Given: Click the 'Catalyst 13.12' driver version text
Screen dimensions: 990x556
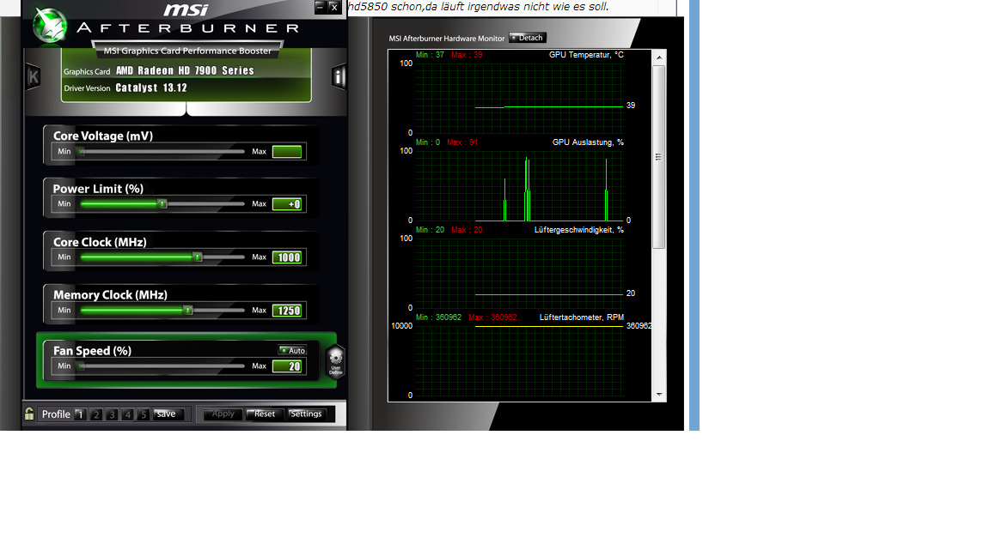Looking at the screenshot, I should point(151,88).
